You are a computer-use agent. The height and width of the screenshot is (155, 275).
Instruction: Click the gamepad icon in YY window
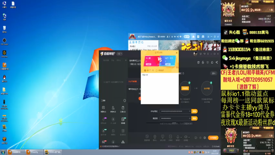(x=203, y=37)
